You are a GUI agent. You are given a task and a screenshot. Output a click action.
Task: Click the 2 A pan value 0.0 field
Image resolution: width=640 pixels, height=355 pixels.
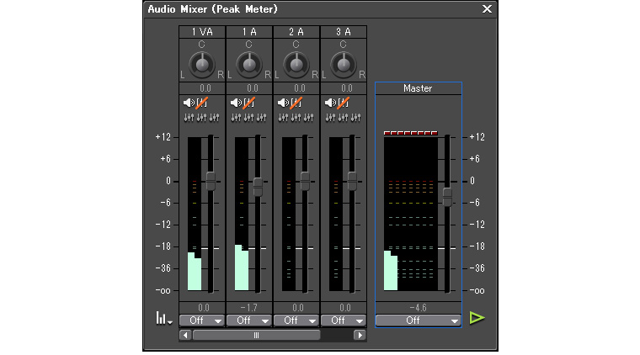coord(296,88)
